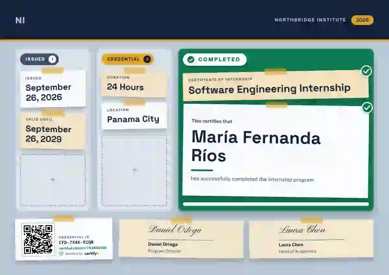
Task: Toggle the check on María Fernanda Ríos card
Action: coord(367,108)
